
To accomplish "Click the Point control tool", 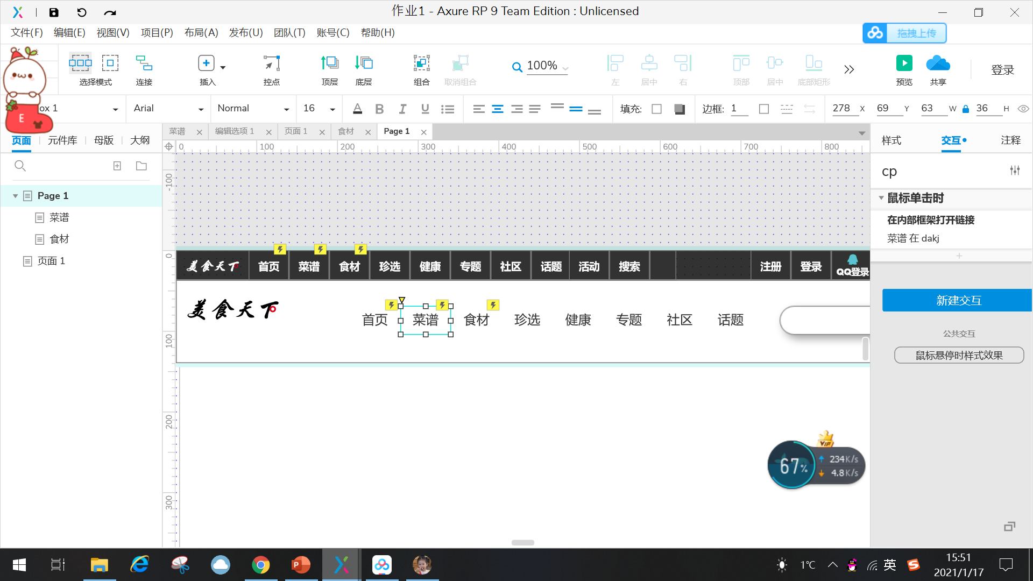I will (x=272, y=63).
